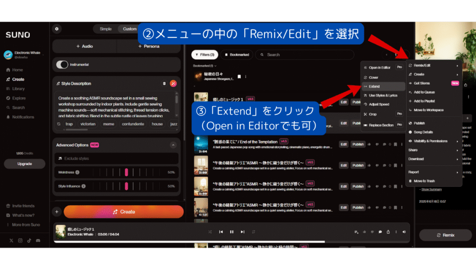
Task: Select Cover from the submenu
Action: [x=383, y=78]
